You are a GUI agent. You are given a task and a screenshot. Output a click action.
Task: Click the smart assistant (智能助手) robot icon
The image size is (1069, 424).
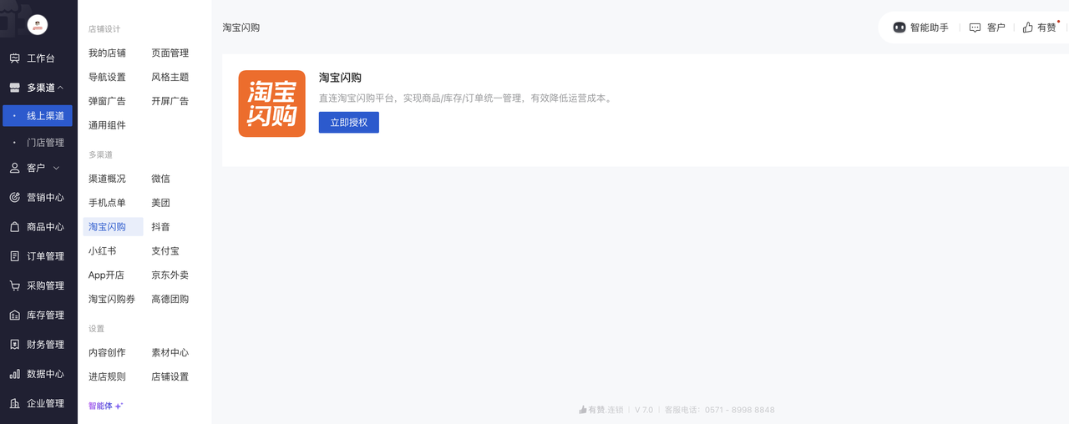coord(899,28)
